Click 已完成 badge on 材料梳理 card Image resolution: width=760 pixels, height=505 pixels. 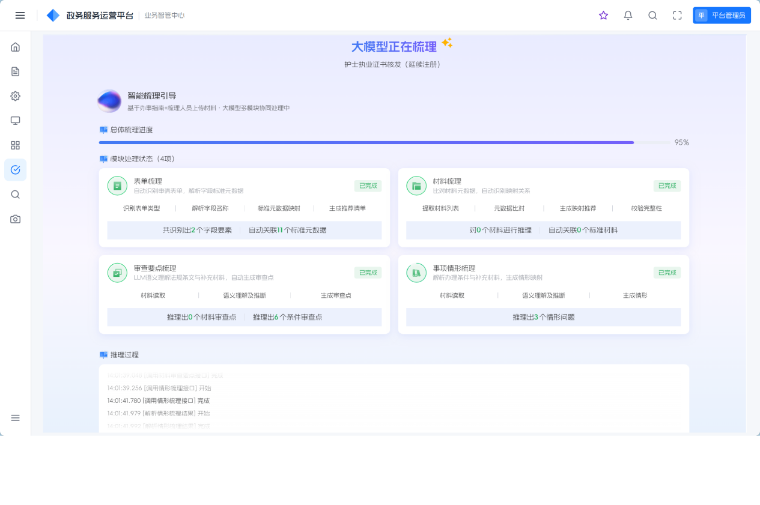coord(667,186)
